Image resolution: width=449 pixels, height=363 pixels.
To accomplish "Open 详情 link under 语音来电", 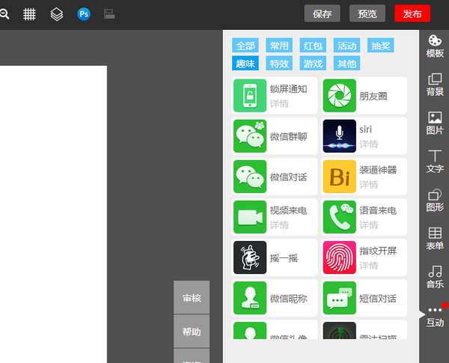I will [369, 225].
